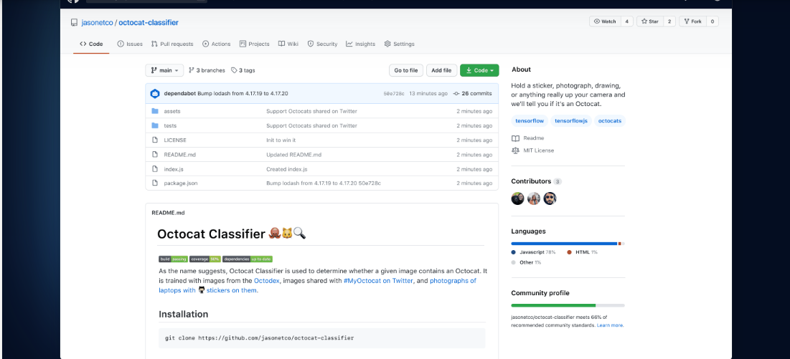
Task: Open the Settings tab
Action: coord(399,44)
